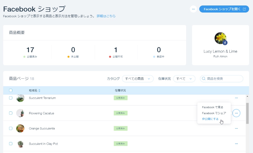Focus the 商品を検索 search field

[222, 79]
